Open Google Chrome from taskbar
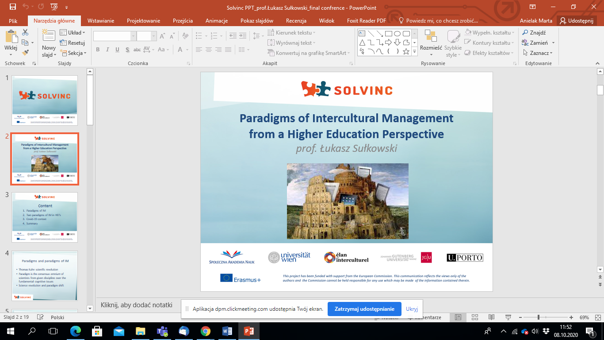 pyautogui.click(x=205, y=331)
